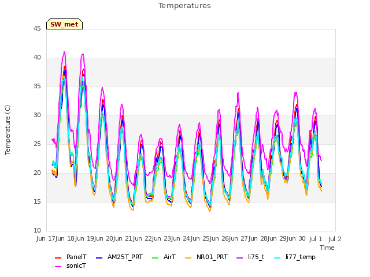Click the 10 y-axis tick label
The image size is (370, 277).
point(37,231)
